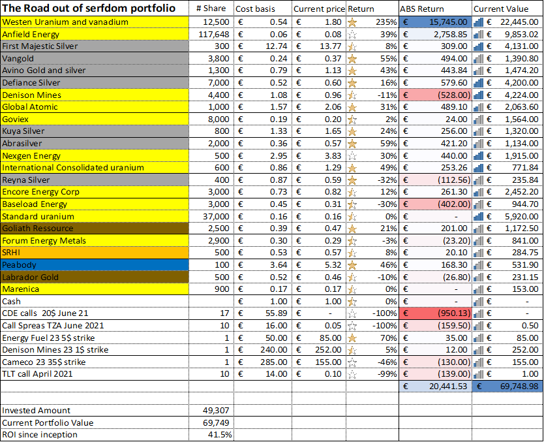The image size is (544, 442).
Task: Select the 'Current Value' column header
Action: click(x=507, y=8)
